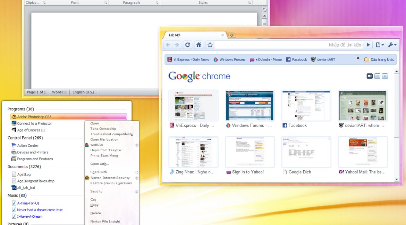Click scroll up arrow in Chrome page
Image resolution: width=406 pixels, height=225 pixels.
click(x=396, y=72)
